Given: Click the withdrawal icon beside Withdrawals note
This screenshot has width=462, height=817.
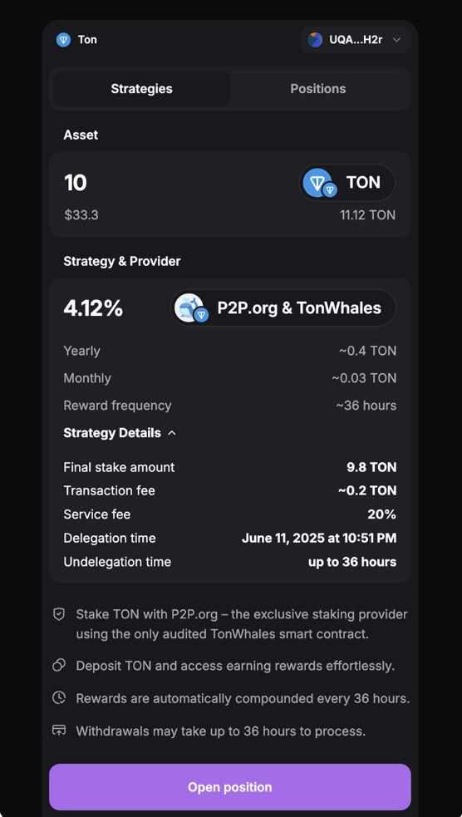Looking at the screenshot, I should point(59,731).
